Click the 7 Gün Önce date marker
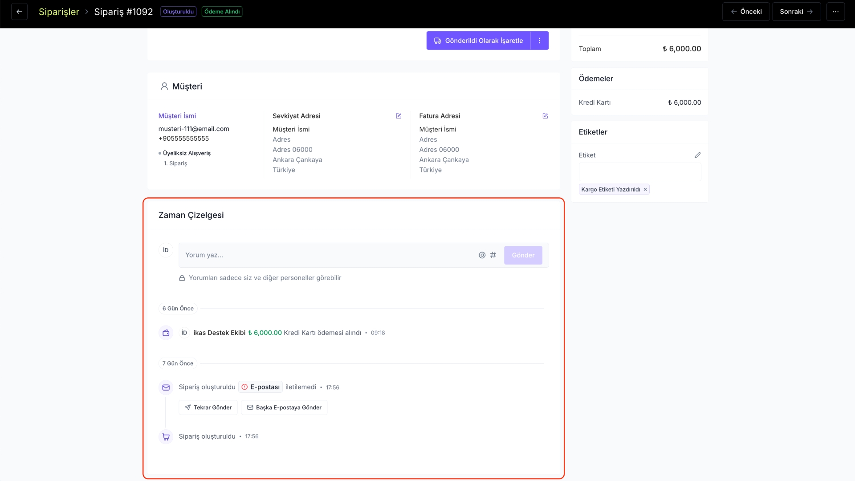The height and width of the screenshot is (481, 855). 178,363
